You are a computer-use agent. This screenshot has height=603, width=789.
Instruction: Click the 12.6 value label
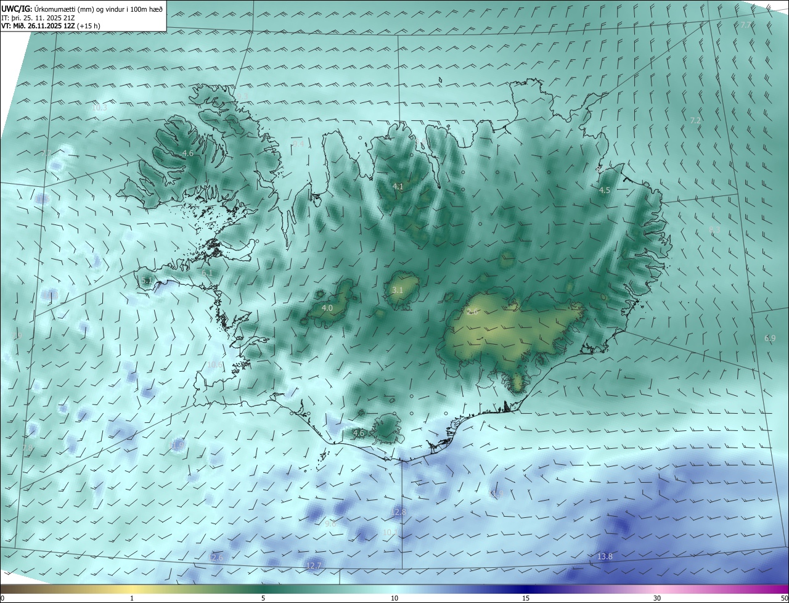click(215, 557)
